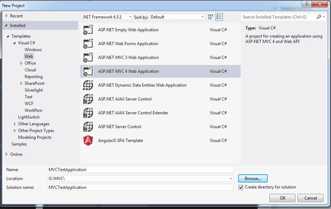Select the Dynamic Data Entities globe icon
This screenshot has height=209, width=331.
click(x=88, y=85)
